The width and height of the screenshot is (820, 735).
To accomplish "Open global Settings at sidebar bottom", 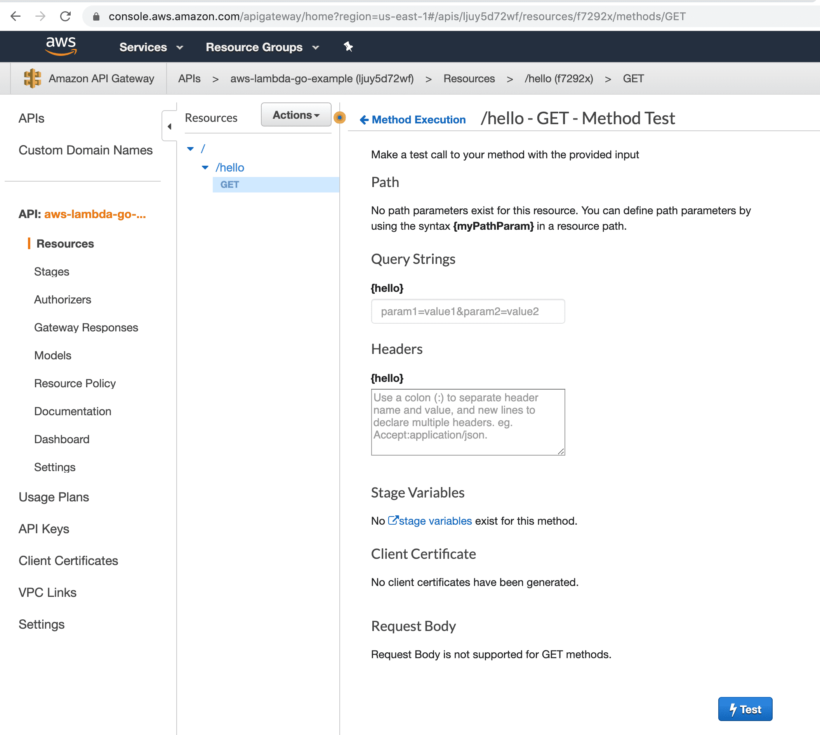I will (42, 624).
